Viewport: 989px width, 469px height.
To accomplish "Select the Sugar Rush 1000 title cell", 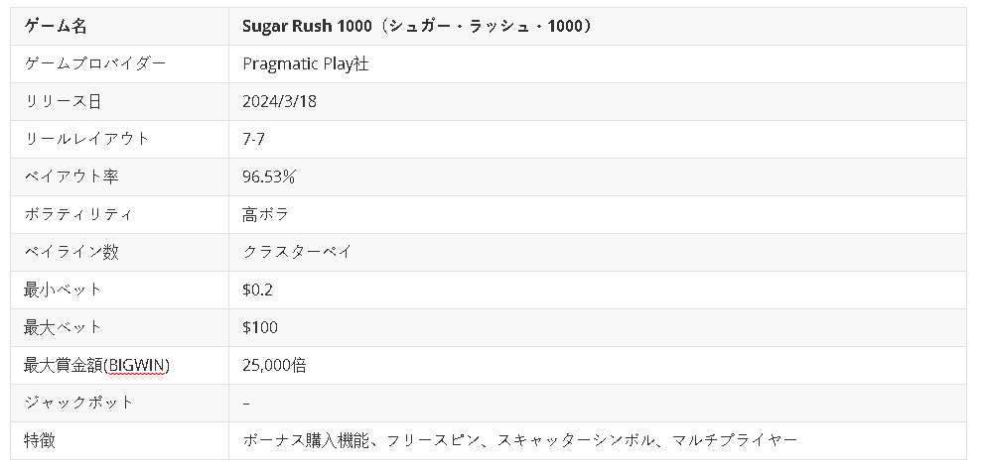I will pos(417,27).
